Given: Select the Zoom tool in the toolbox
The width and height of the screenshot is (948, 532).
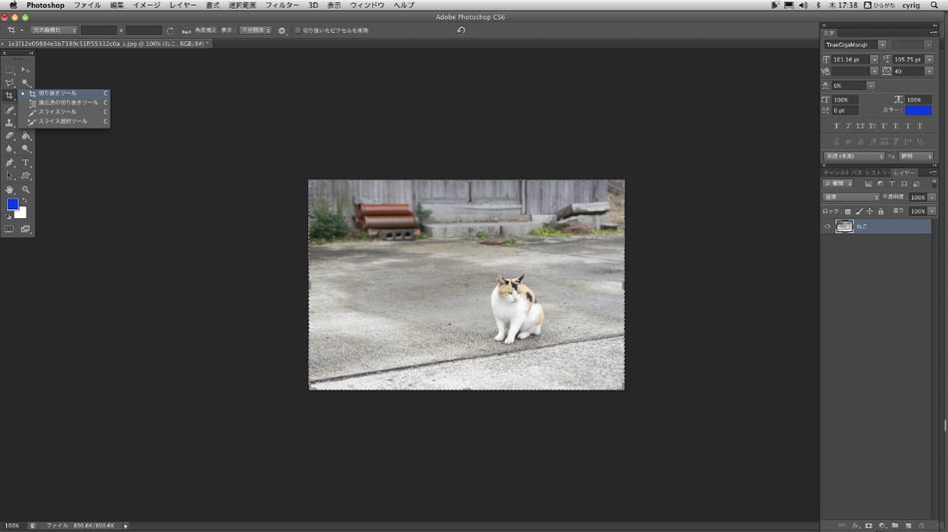Looking at the screenshot, I should [x=26, y=189].
